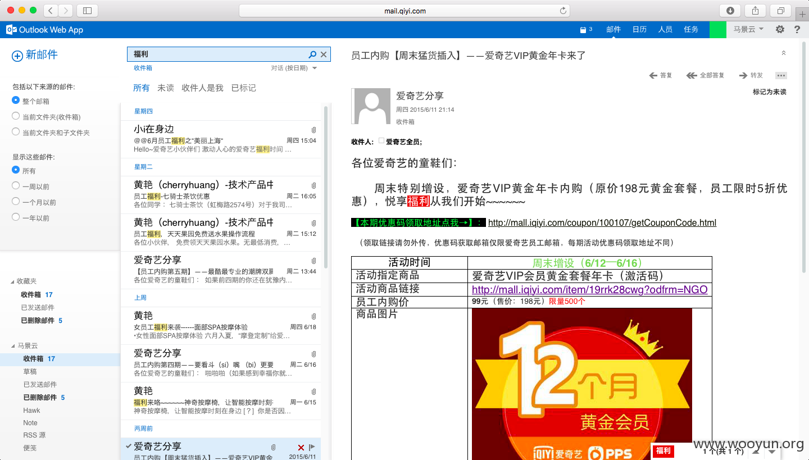Open the Safari downloads button
This screenshot has width=809, height=460.
coord(730,10)
